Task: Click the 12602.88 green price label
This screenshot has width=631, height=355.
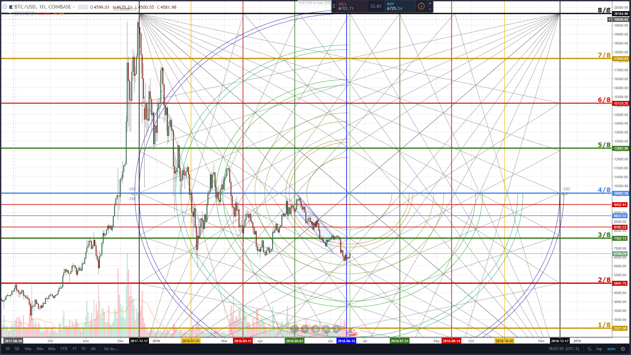Action: (x=621, y=148)
